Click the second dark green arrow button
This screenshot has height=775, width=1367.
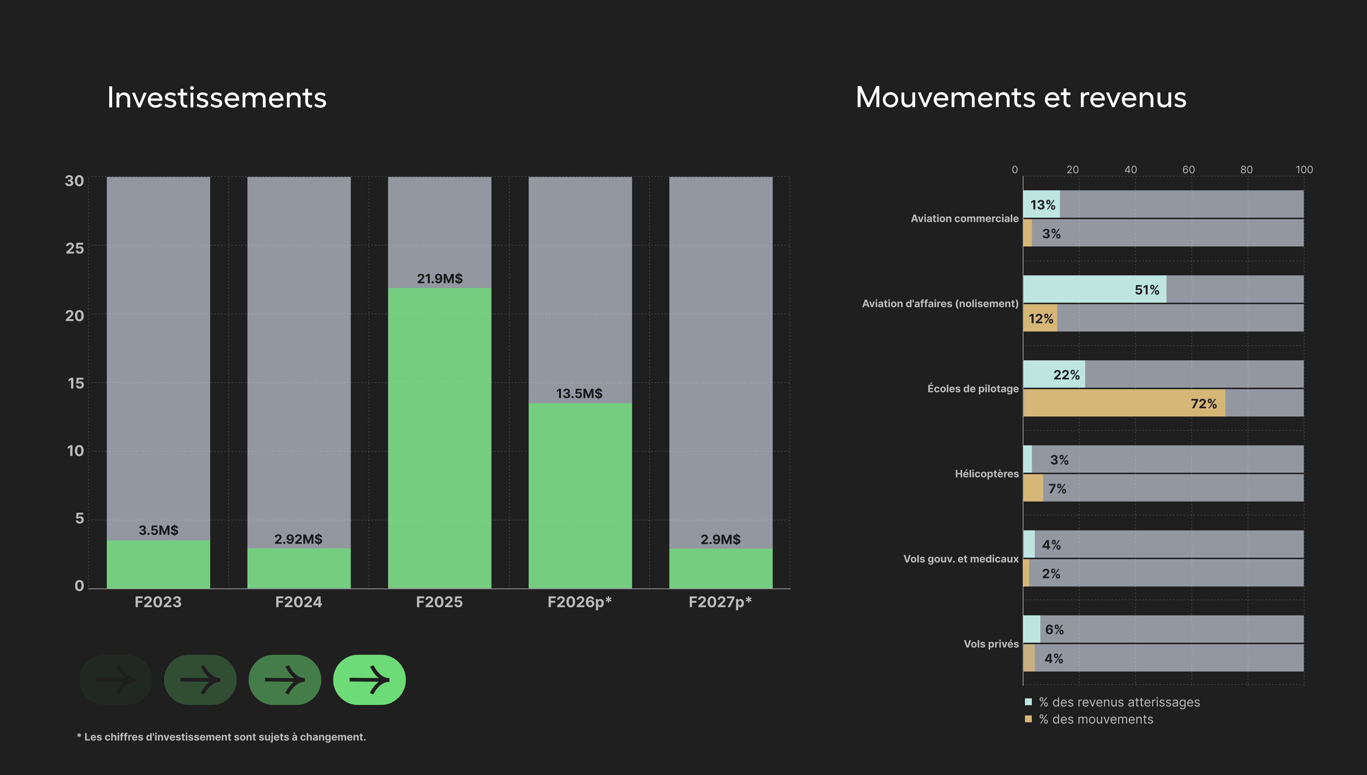click(200, 680)
